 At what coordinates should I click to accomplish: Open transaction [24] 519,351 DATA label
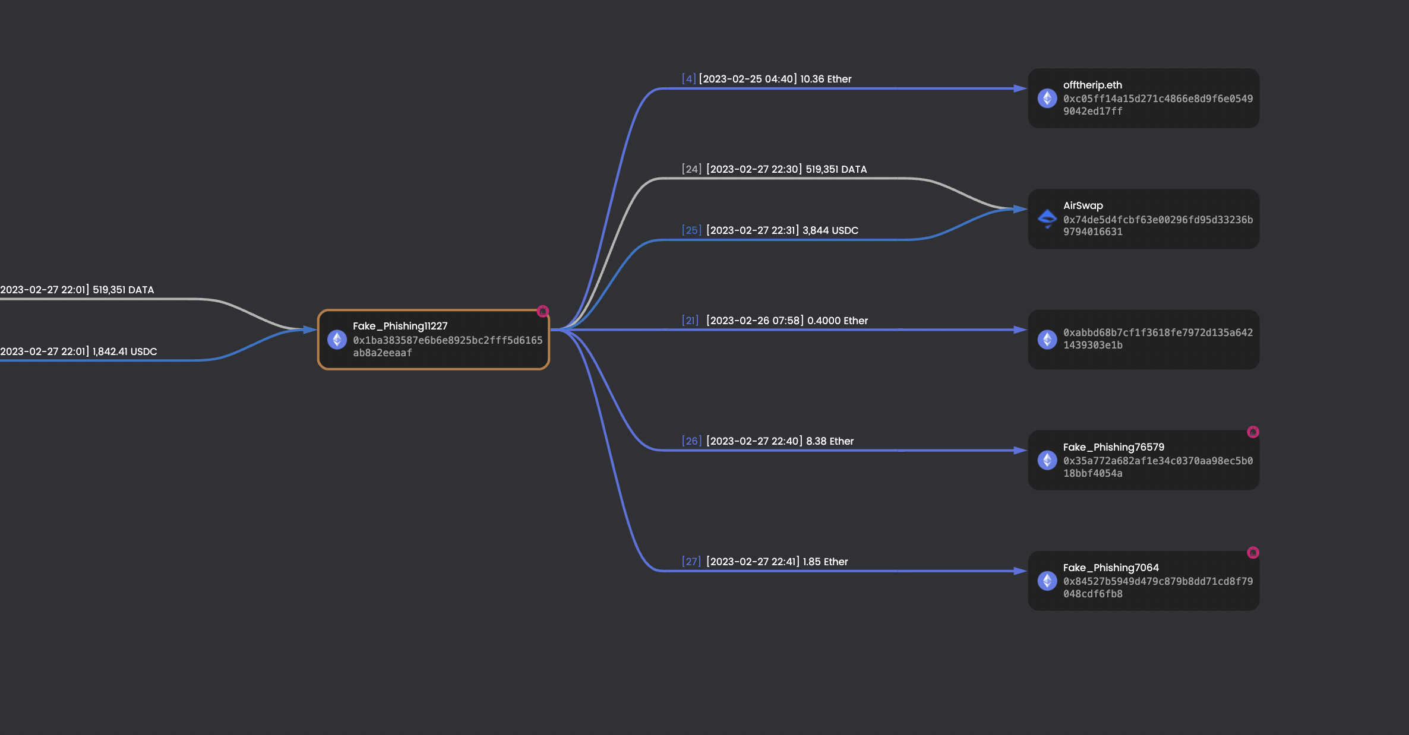coord(774,169)
